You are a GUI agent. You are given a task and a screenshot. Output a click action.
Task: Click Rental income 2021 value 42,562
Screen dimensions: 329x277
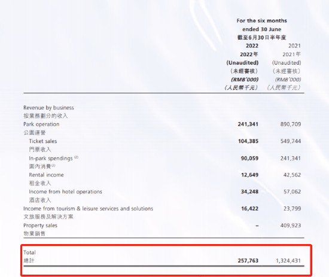click(x=292, y=175)
